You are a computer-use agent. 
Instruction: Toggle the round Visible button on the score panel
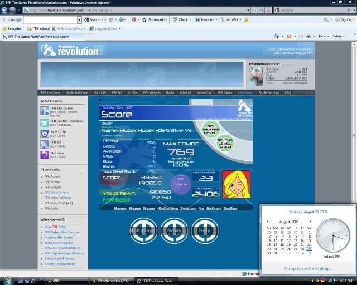point(181,183)
